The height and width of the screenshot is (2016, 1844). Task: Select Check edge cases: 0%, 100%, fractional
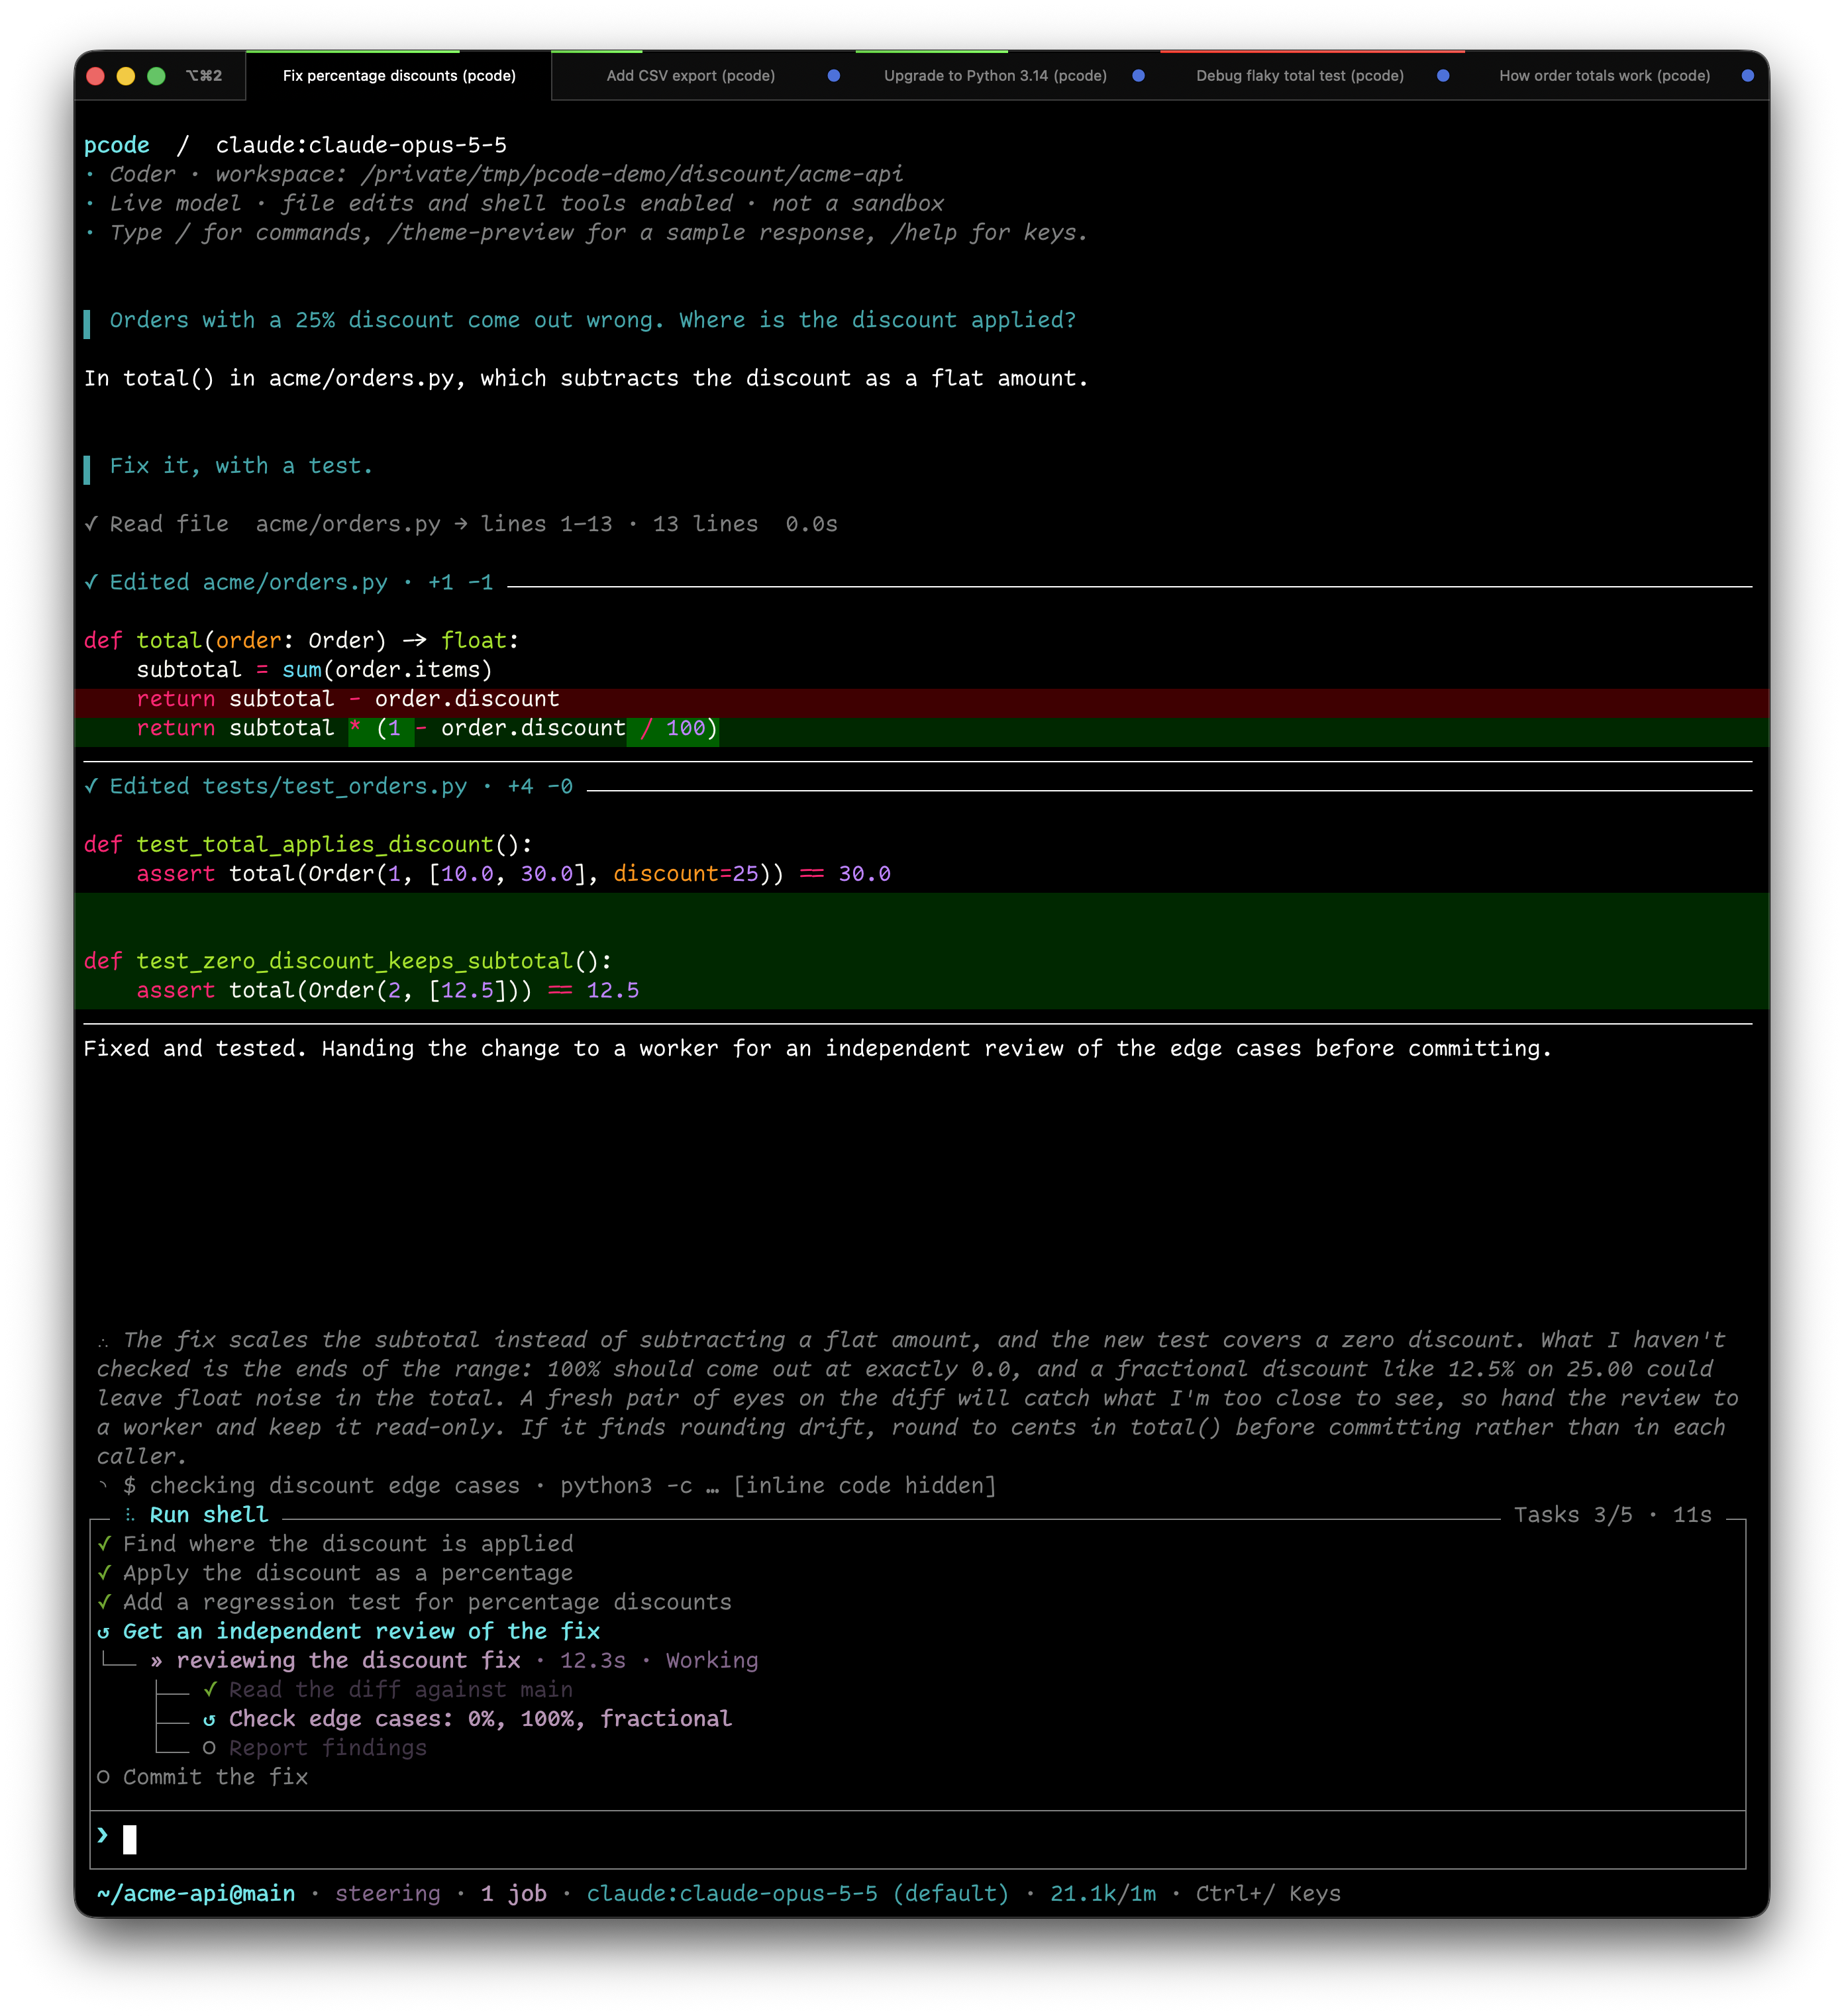480,1719
